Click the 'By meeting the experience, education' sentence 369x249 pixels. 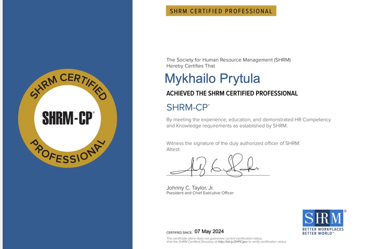pos(249,119)
